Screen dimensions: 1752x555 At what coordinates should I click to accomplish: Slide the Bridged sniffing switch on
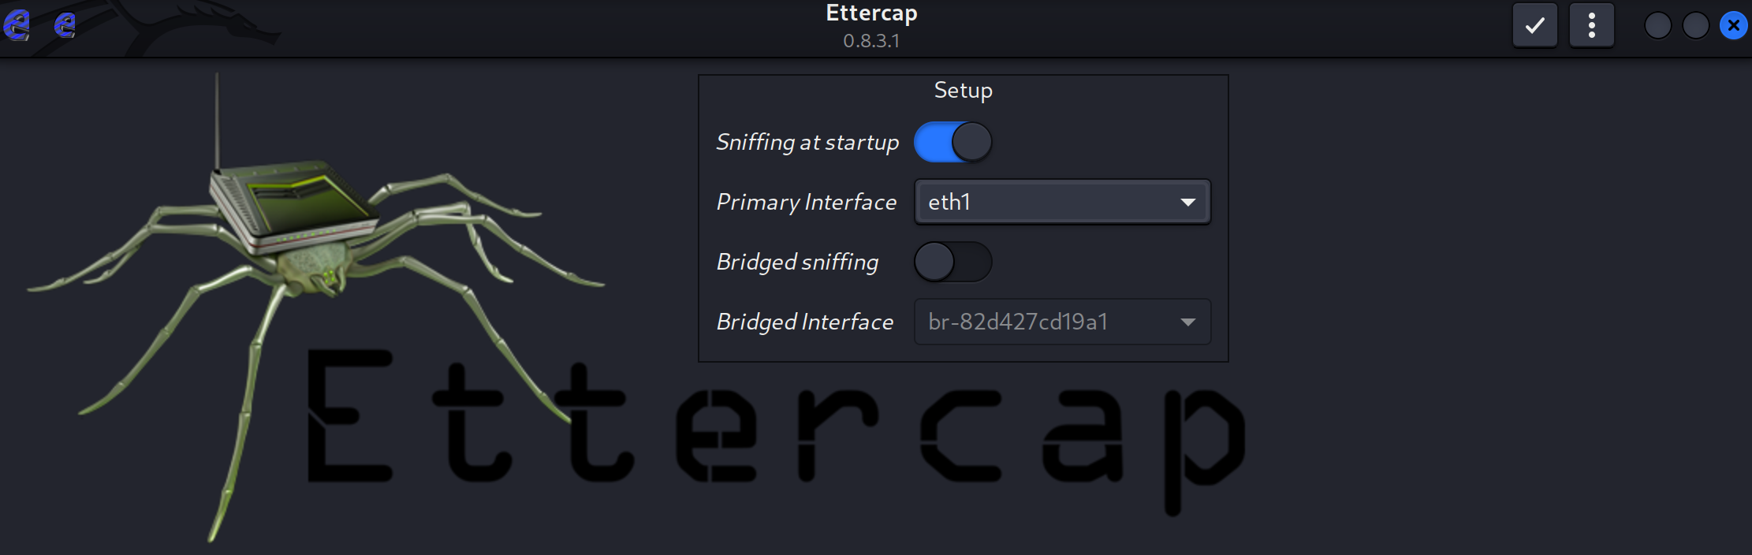[952, 262]
